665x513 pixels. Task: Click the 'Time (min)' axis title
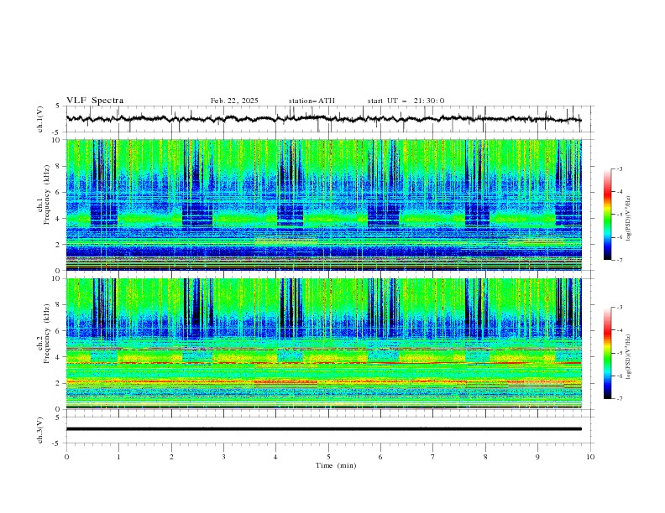point(336,465)
